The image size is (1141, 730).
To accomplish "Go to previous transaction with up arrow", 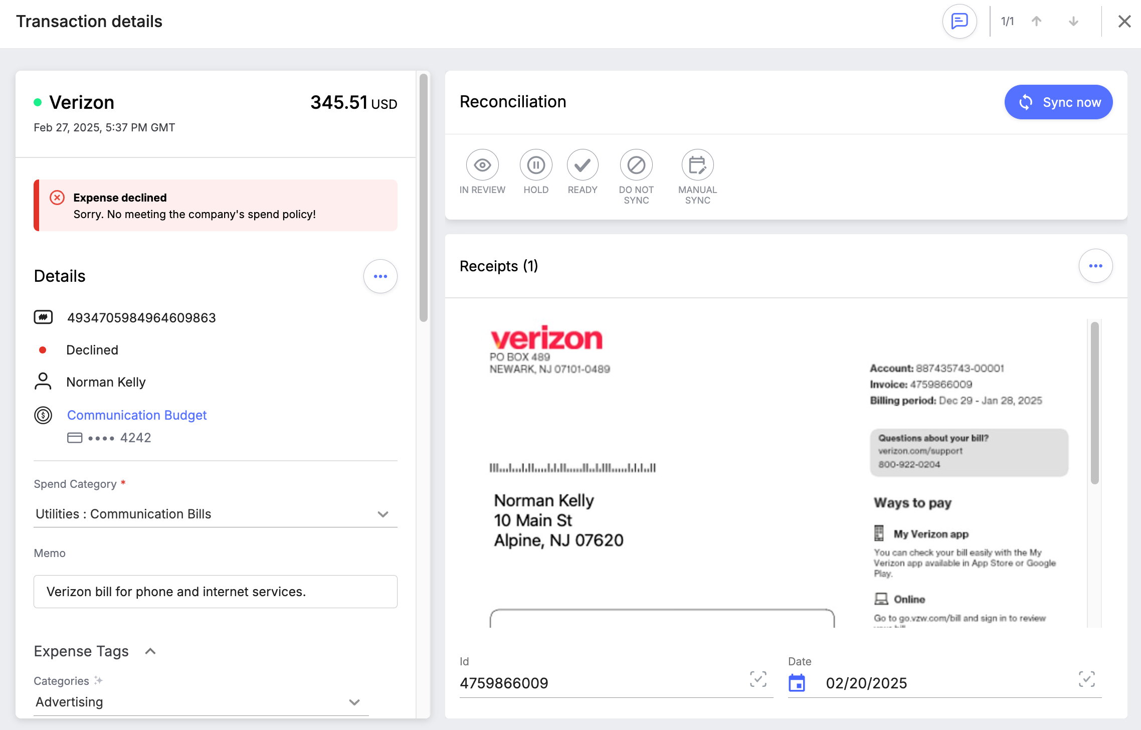I will 1037,22.
